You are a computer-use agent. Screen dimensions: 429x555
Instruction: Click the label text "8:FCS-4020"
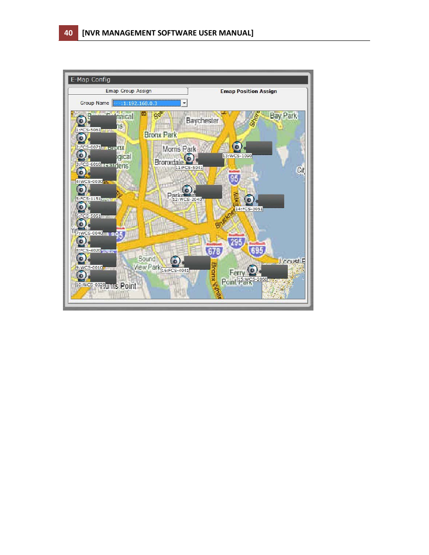pyautogui.click(x=89, y=250)
